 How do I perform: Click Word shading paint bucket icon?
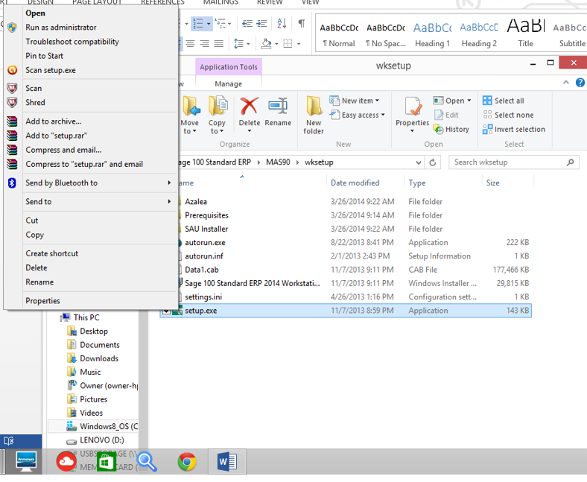click(x=266, y=44)
